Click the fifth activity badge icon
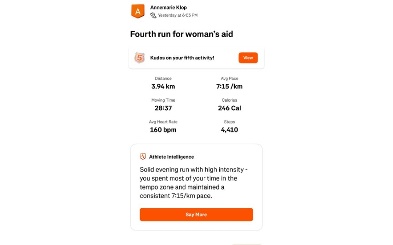393x245 pixels. [139, 58]
